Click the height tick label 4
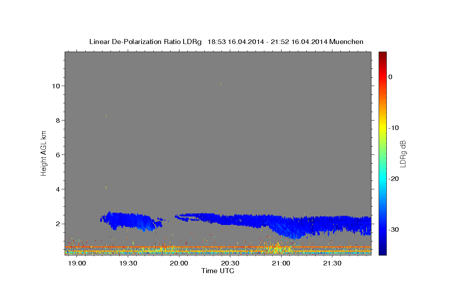Screen dimensions: 459x306 click(x=57, y=189)
